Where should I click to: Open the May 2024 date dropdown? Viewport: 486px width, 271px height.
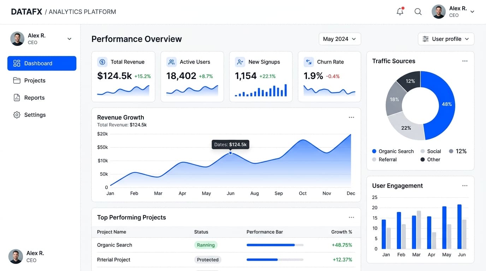click(x=340, y=39)
